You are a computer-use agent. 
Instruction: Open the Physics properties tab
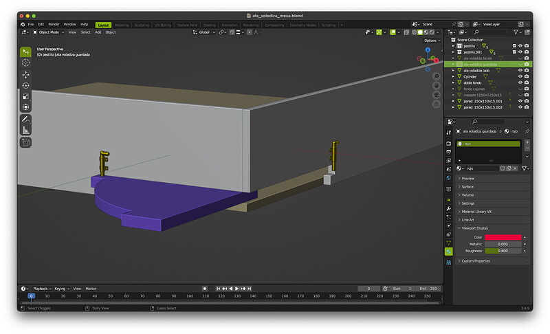[x=449, y=225]
